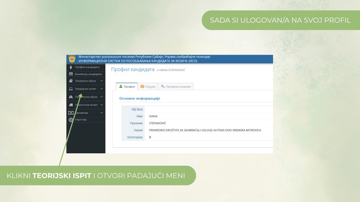Click the person icon beside Профил кандидата
Screen dimensions: 360x202
click(71, 67)
